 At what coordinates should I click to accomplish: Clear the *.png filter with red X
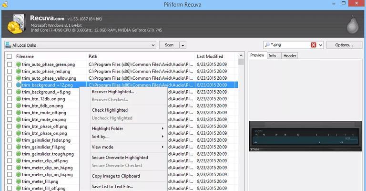point(314,45)
